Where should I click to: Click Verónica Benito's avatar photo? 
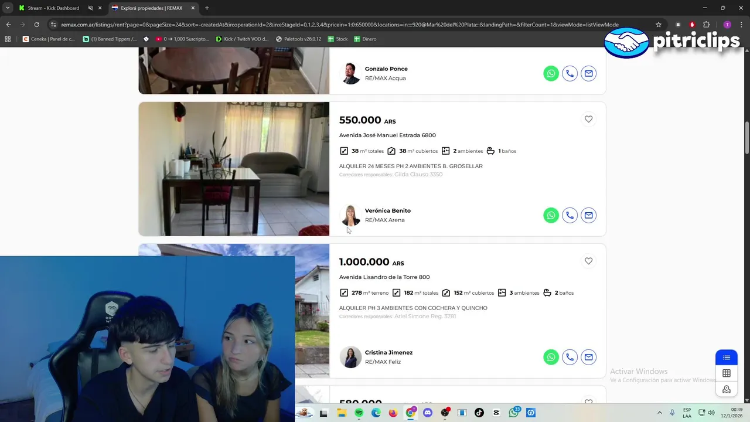point(350,215)
